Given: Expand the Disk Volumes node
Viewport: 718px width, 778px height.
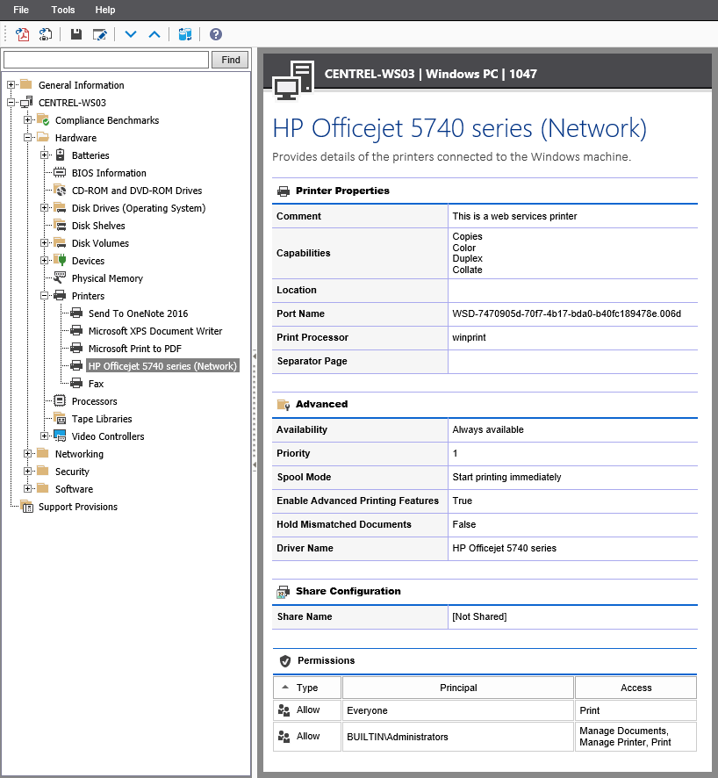Looking at the screenshot, I should pyautogui.click(x=44, y=242).
